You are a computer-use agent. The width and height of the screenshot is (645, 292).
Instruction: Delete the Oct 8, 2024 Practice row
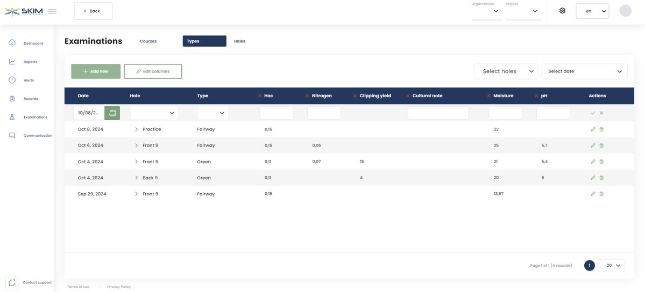(601, 129)
